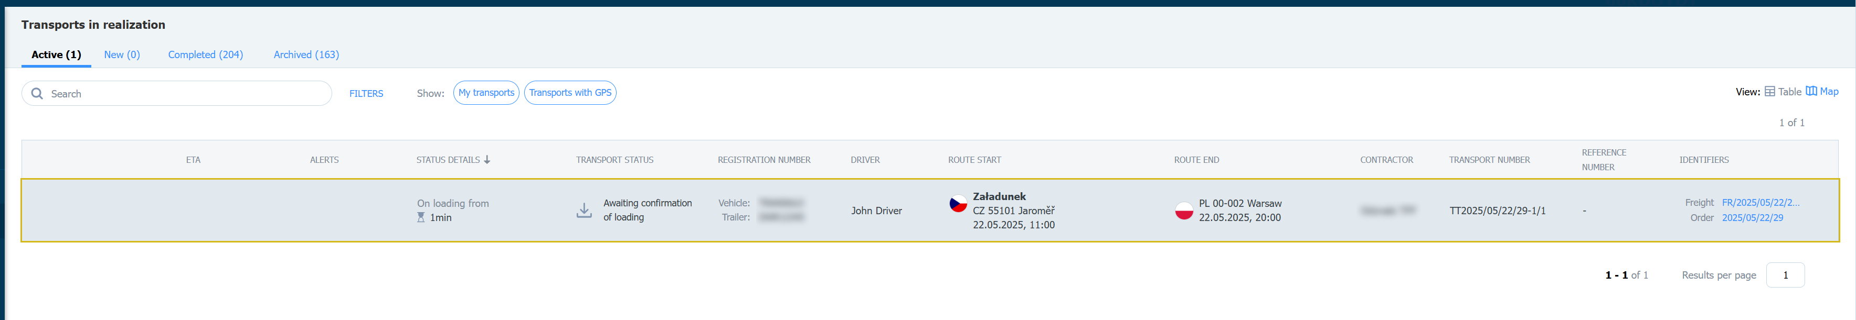
Task: Toggle the My transports filter
Action: click(x=486, y=93)
